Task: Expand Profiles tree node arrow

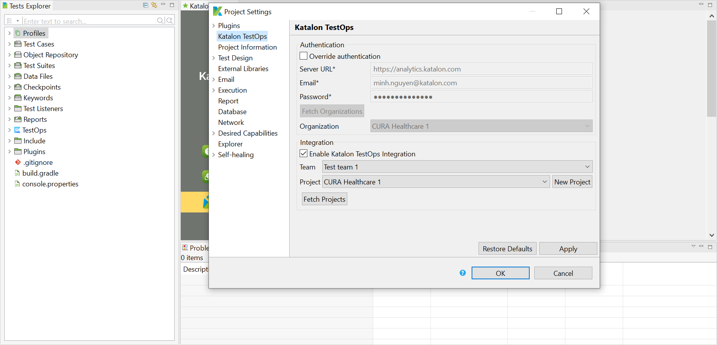Action: (x=10, y=33)
